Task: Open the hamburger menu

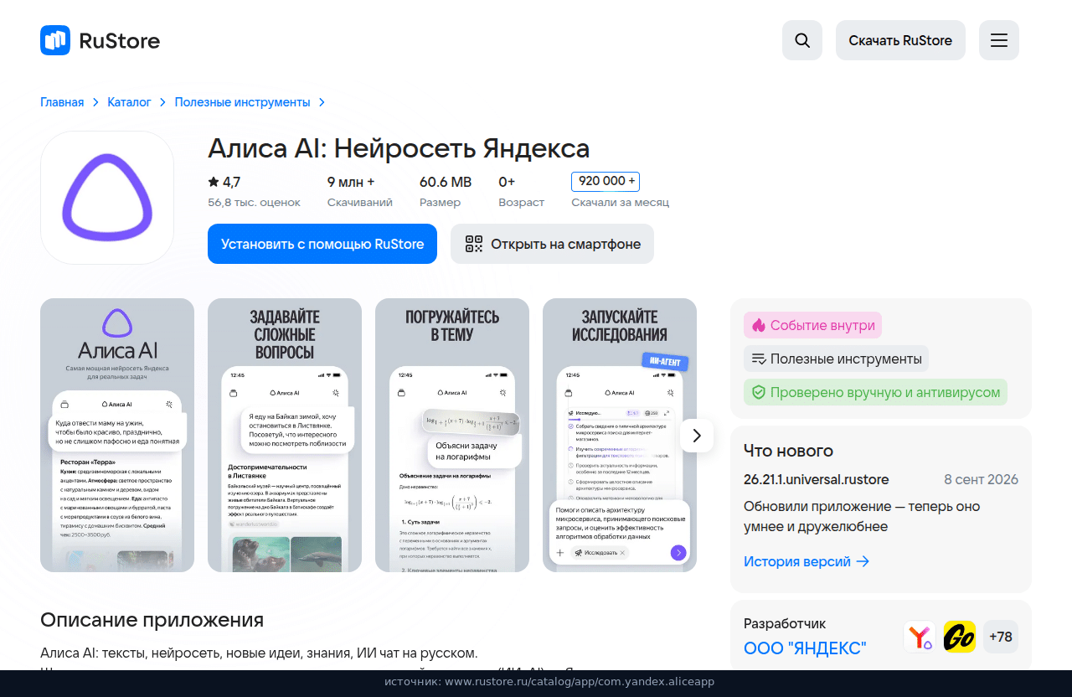Action: (x=999, y=40)
